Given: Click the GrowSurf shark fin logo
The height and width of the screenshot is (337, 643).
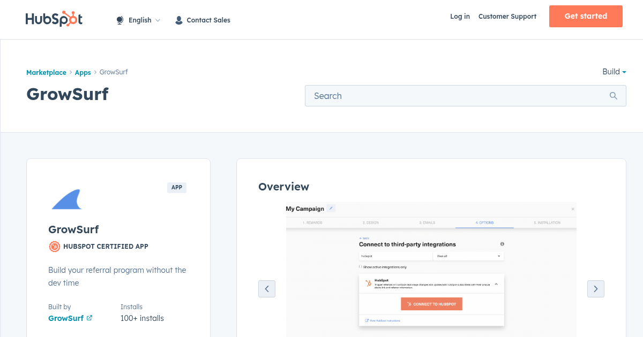Looking at the screenshot, I should [66, 199].
